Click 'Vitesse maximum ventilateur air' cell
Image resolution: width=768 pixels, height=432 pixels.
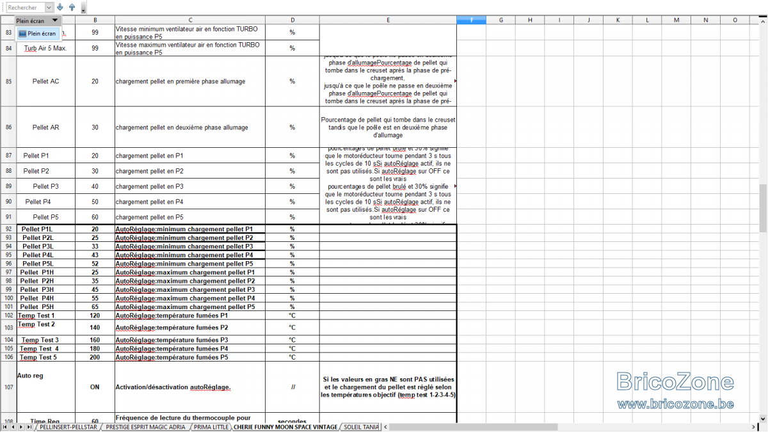point(190,48)
